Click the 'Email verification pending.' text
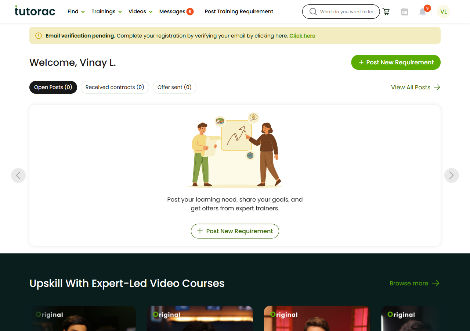Viewport: 470px width, 331px height. [x=80, y=36]
